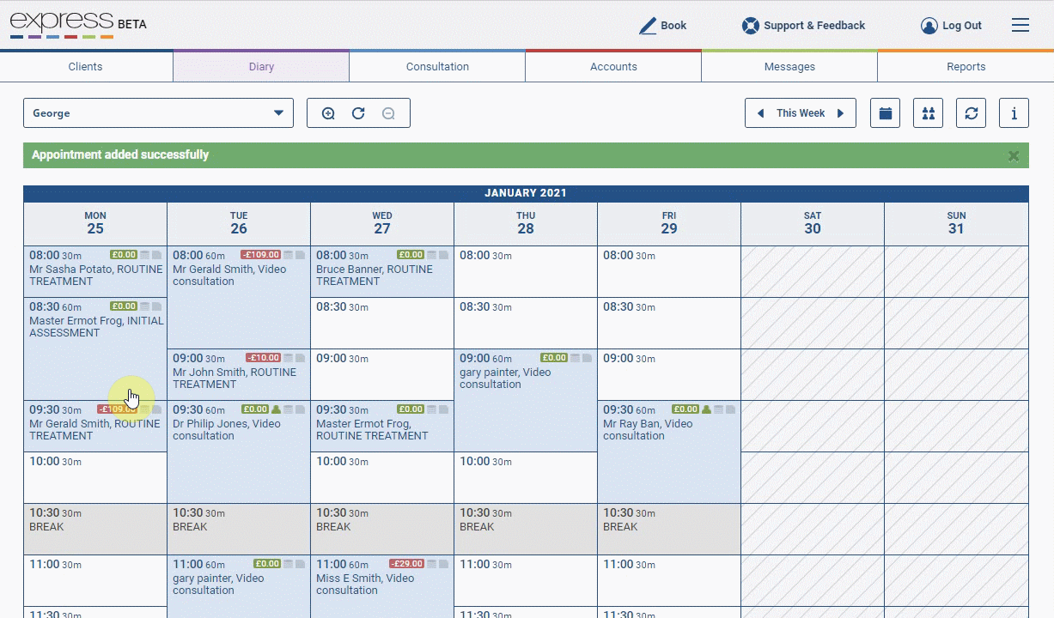Click the Friday 10:30 BREAK slot

tap(669, 530)
